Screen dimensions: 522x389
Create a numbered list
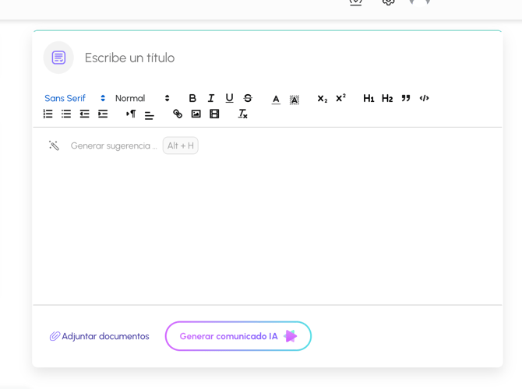point(48,114)
